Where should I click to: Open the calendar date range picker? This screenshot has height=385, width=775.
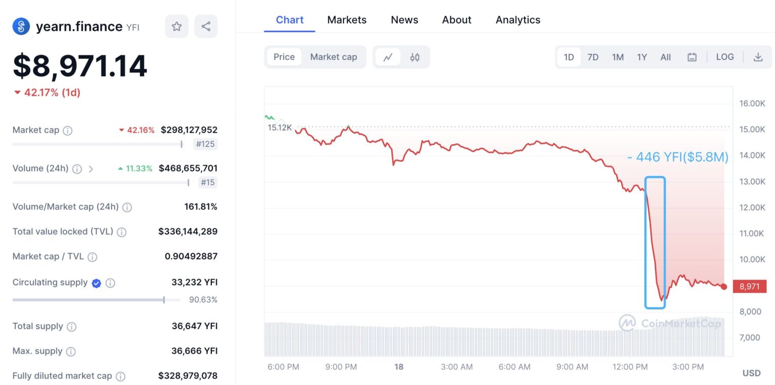(x=692, y=57)
